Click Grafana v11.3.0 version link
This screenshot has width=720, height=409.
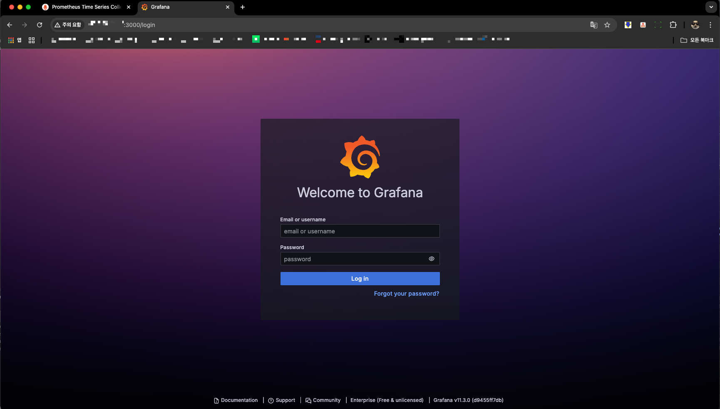click(x=469, y=400)
